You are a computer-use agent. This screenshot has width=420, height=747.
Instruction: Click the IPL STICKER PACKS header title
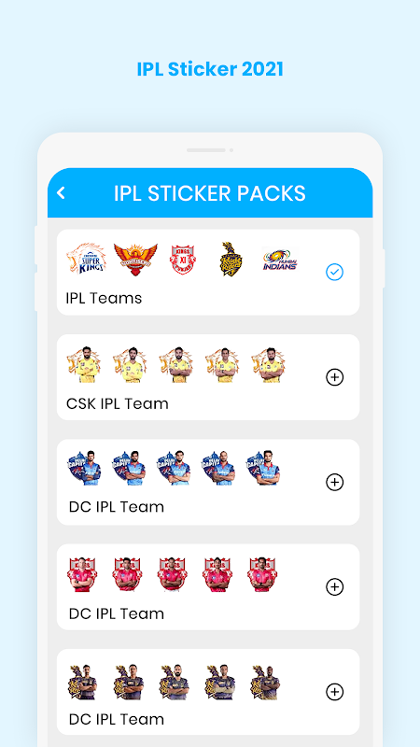209,193
